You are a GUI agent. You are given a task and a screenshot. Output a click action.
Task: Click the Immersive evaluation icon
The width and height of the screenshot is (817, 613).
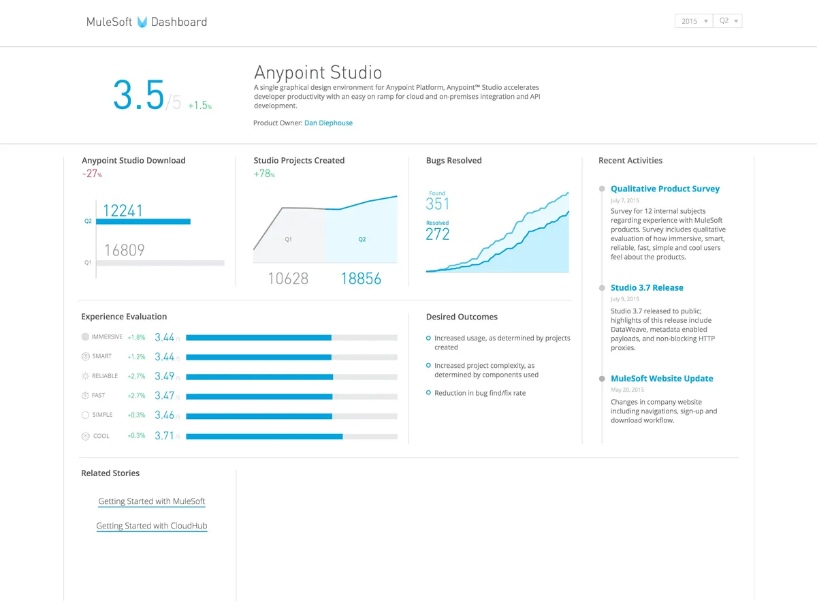85,336
